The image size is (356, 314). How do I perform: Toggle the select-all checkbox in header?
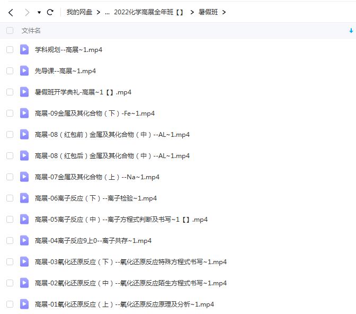pos(10,31)
